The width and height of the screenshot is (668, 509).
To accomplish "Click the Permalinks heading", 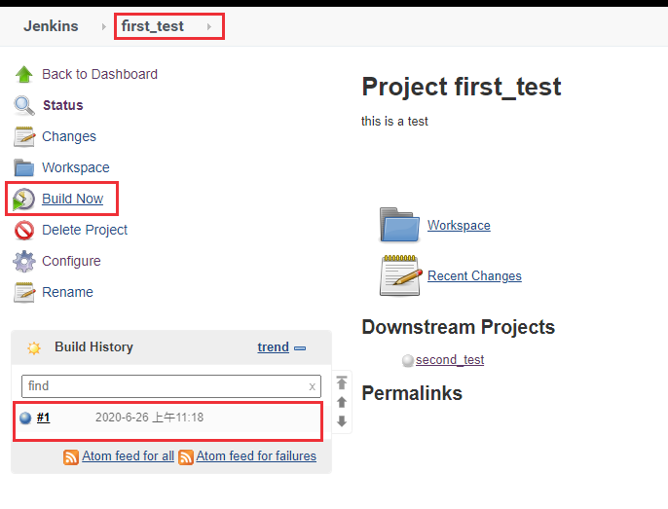I will pyautogui.click(x=412, y=393).
